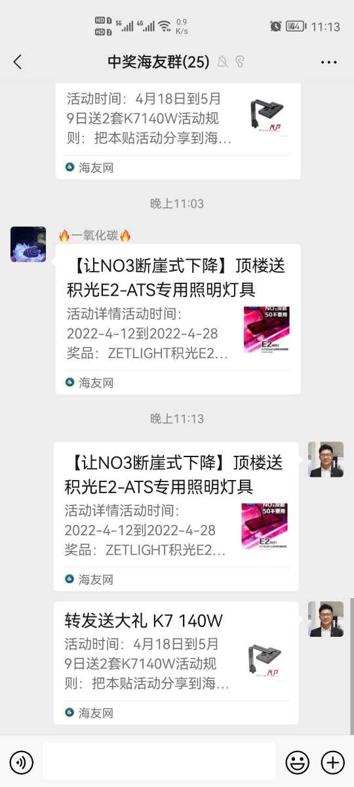Tap my avatar beside the K7 140W card
The image size is (354, 787).
(x=326, y=619)
